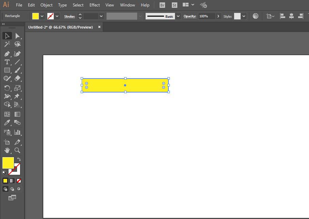309x219 pixels.
Task: Select the Pen tool
Action: (x=7, y=54)
